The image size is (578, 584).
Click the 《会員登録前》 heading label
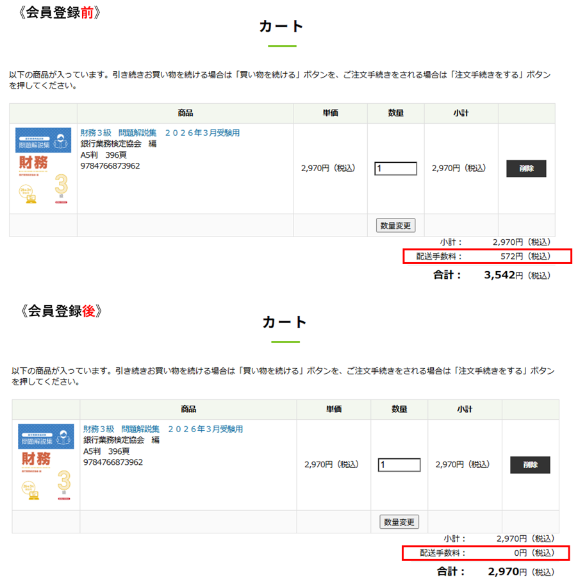pos(60,13)
